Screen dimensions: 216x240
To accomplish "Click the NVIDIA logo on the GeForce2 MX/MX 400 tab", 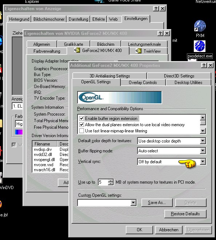I will 77,50.
